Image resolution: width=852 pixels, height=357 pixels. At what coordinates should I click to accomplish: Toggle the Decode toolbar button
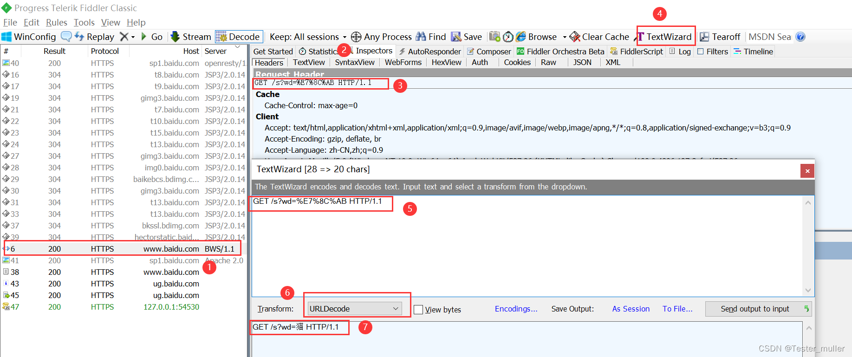(x=238, y=37)
